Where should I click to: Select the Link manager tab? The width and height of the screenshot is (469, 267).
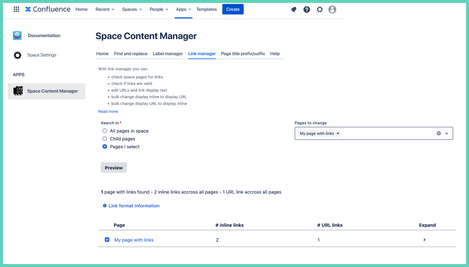(202, 54)
